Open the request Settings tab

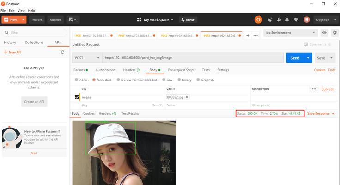pyautogui.click(x=223, y=70)
